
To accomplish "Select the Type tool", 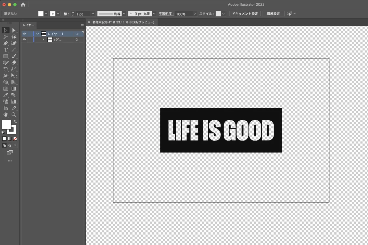I will [5, 50].
